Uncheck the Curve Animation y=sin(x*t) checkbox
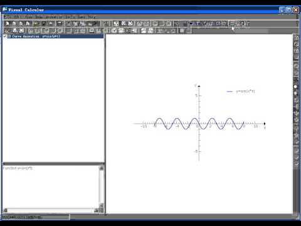The width and height of the screenshot is (301, 226). 5,36
